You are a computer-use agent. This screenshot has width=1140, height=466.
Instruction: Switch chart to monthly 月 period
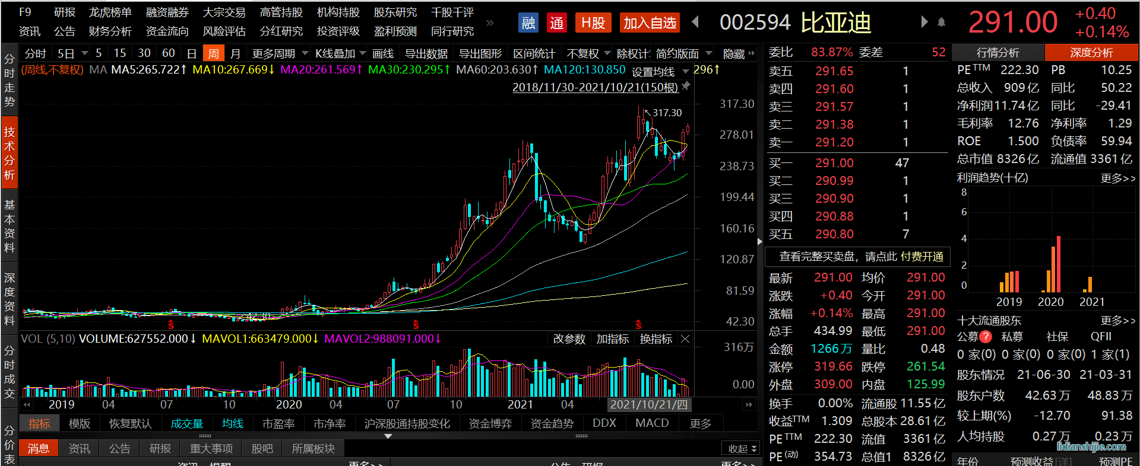(x=235, y=53)
